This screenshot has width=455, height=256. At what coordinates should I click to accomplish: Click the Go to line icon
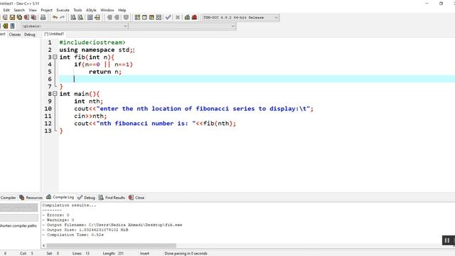(97, 17)
